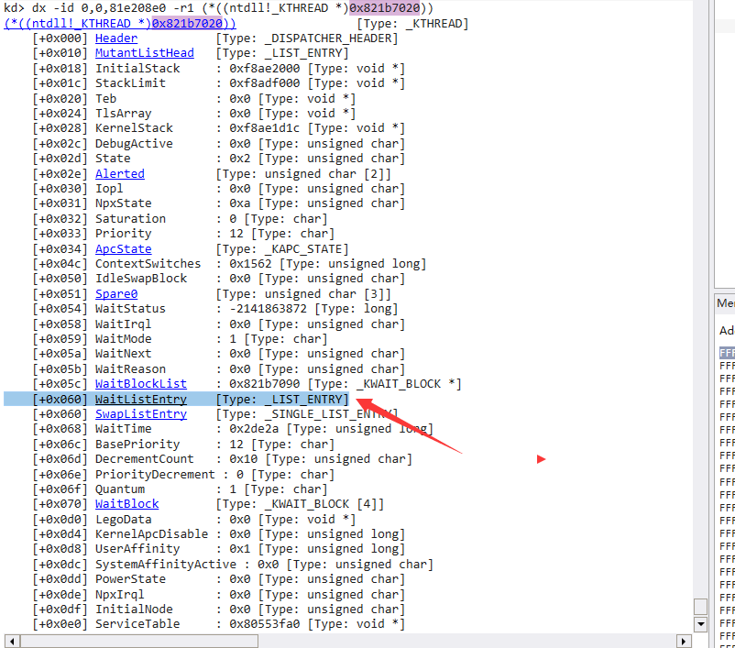The image size is (735, 648).
Task: Click the horizontal scrollbar right arrow
Action: coord(684,641)
